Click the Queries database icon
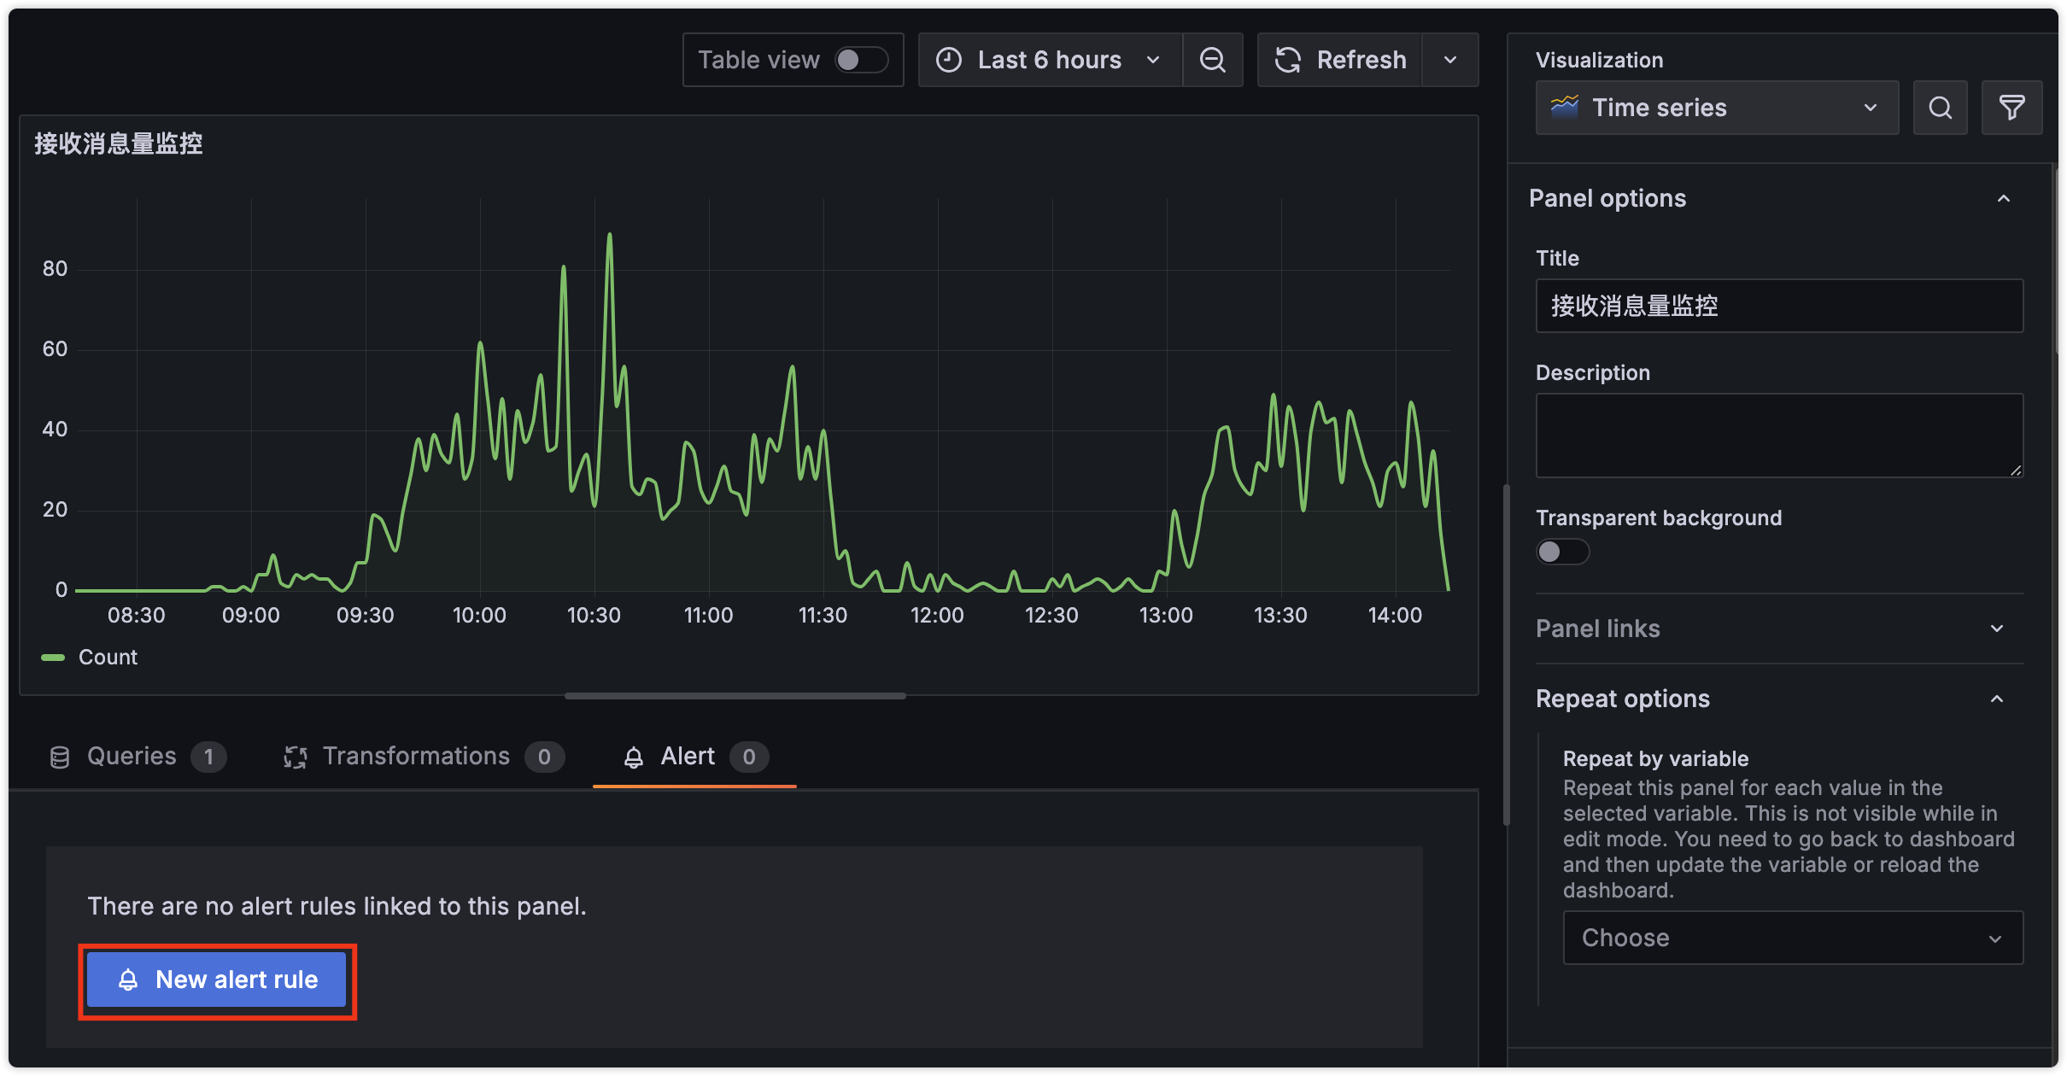The width and height of the screenshot is (2067, 1076). [x=60, y=757]
